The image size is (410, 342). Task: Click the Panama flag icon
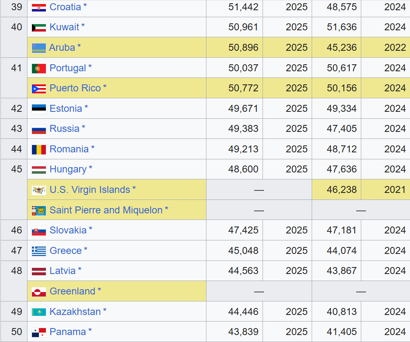click(x=39, y=332)
